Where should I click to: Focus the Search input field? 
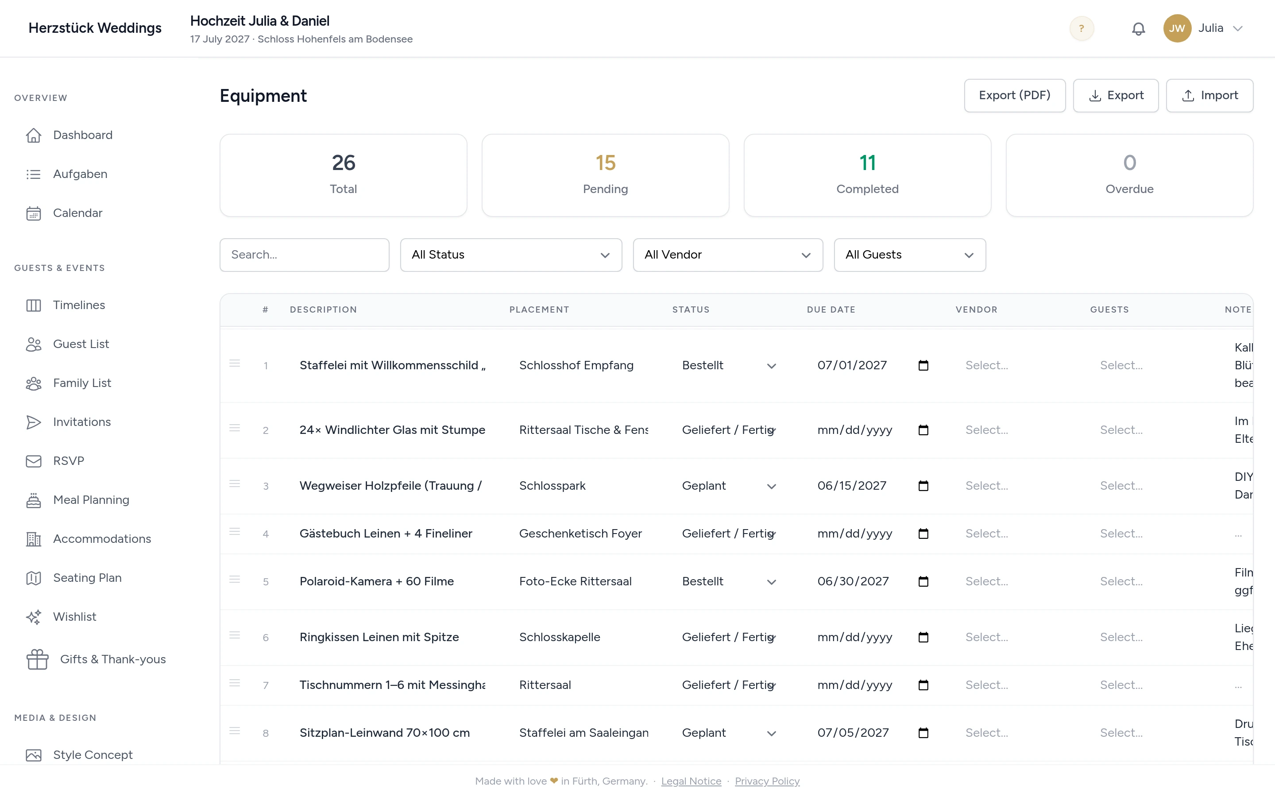tap(305, 255)
